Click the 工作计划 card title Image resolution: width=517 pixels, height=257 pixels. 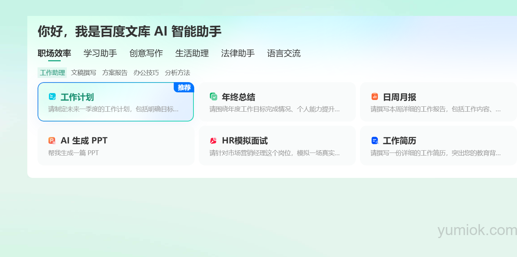(x=77, y=97)
